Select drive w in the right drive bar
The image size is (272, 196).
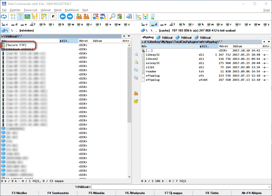click(257, 24)
